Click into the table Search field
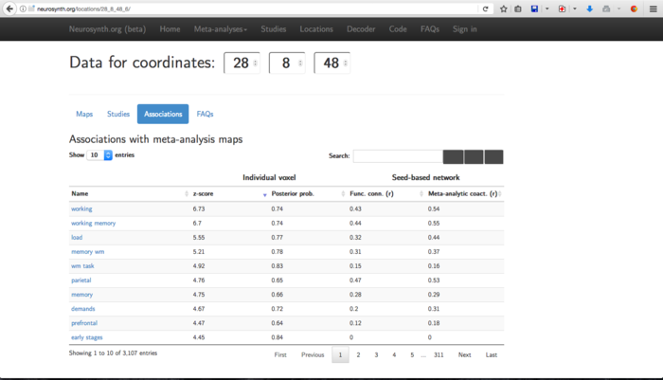663x380 pixels. pyautogui.click(x=397, y=156)
